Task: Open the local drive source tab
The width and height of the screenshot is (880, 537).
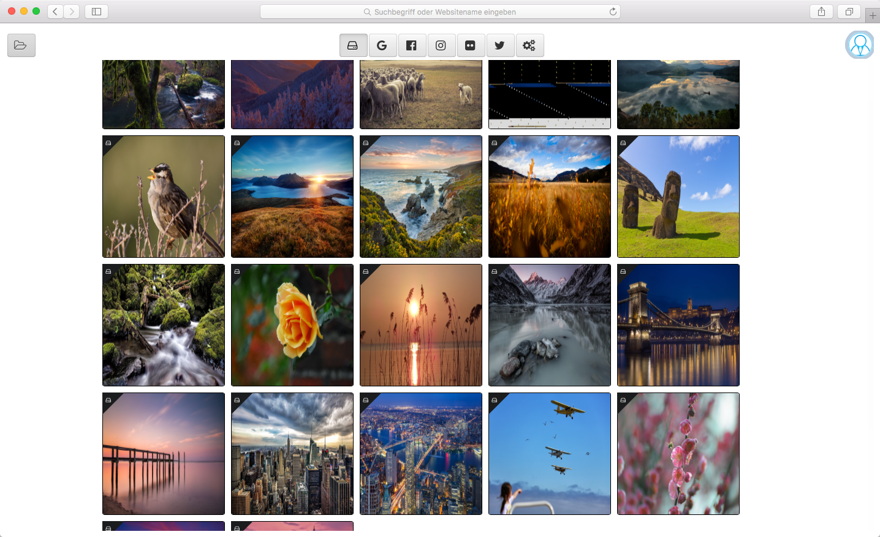Action: pyautogui.click(x=354, y=45)
